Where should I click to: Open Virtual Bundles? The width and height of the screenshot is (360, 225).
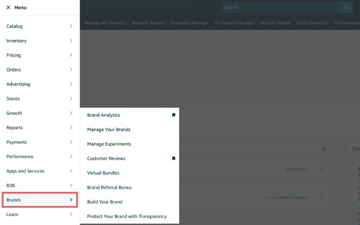tap(103, 173)
